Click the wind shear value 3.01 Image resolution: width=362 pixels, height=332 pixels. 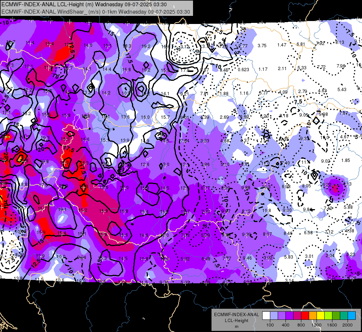point(309,256)
